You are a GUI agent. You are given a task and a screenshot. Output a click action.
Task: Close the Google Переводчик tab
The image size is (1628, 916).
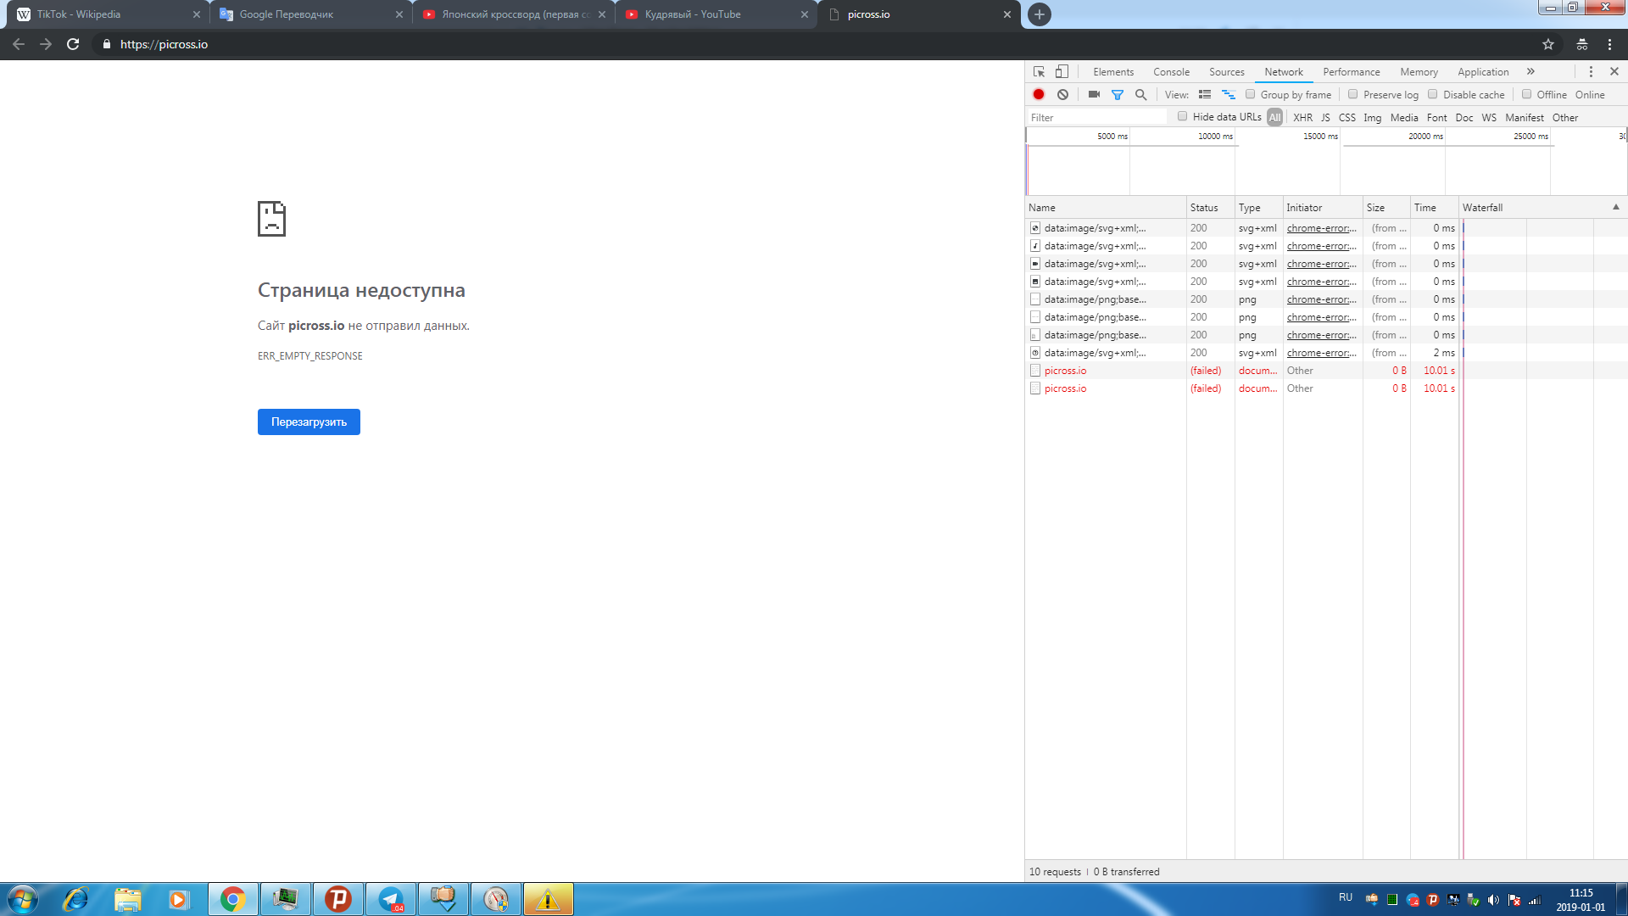pyautogui.click(x=399, y=14)
